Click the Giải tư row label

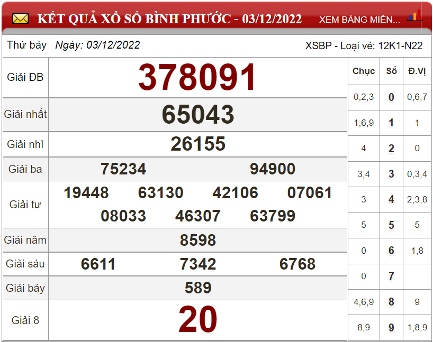tap(25, 205)
